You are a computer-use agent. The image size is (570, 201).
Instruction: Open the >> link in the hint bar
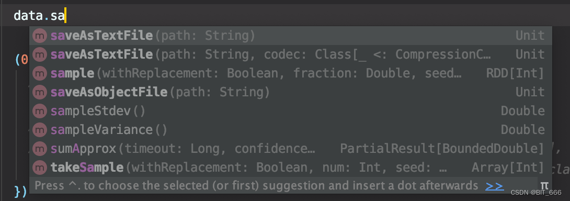point(494,186)
